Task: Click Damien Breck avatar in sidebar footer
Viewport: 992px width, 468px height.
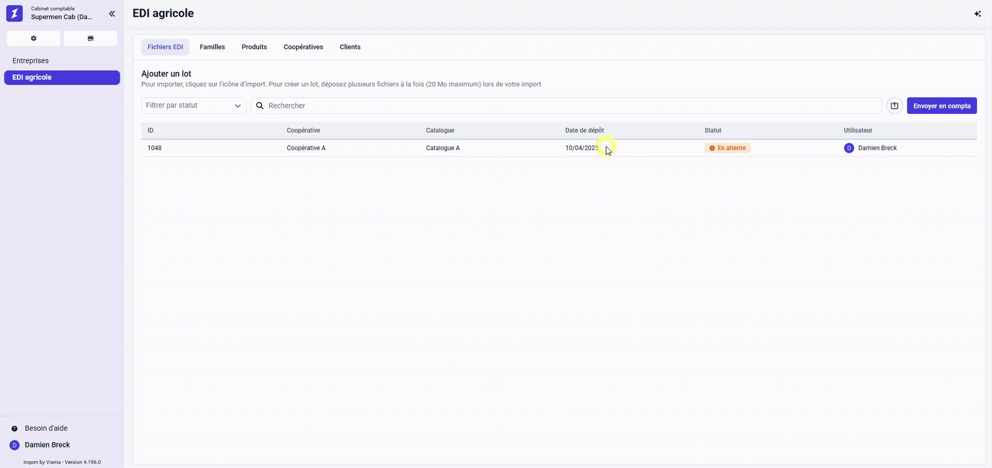Action: coord(14,445)
